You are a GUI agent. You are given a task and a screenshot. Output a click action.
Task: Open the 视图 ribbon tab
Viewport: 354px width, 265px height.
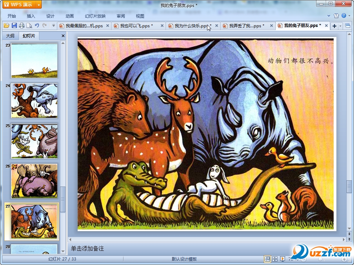140,16
